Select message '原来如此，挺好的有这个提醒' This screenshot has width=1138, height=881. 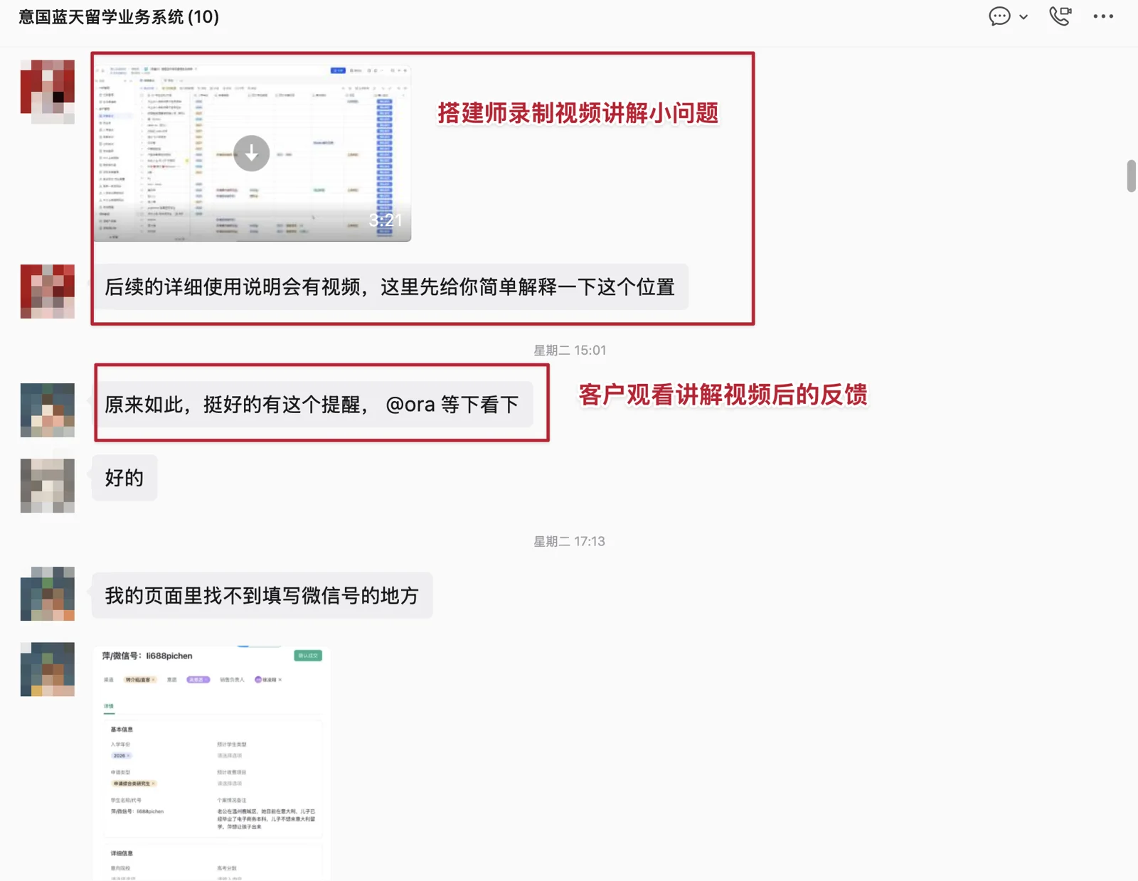click(312, 405)
